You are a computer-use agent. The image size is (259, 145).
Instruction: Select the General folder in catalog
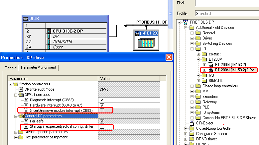[208, 33]
